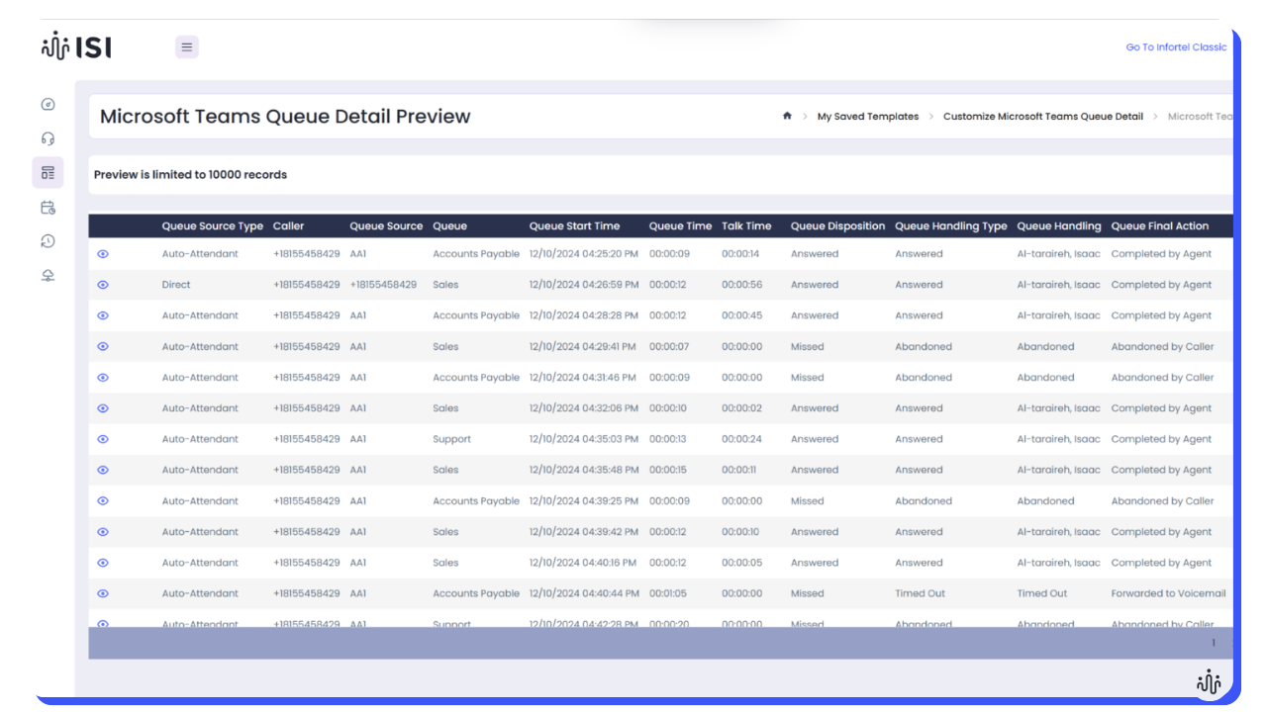This screenshot has width=1267, height=712.
Task: Click eye icon for the 04:40:44 PM call
Action: coord(103,593)
